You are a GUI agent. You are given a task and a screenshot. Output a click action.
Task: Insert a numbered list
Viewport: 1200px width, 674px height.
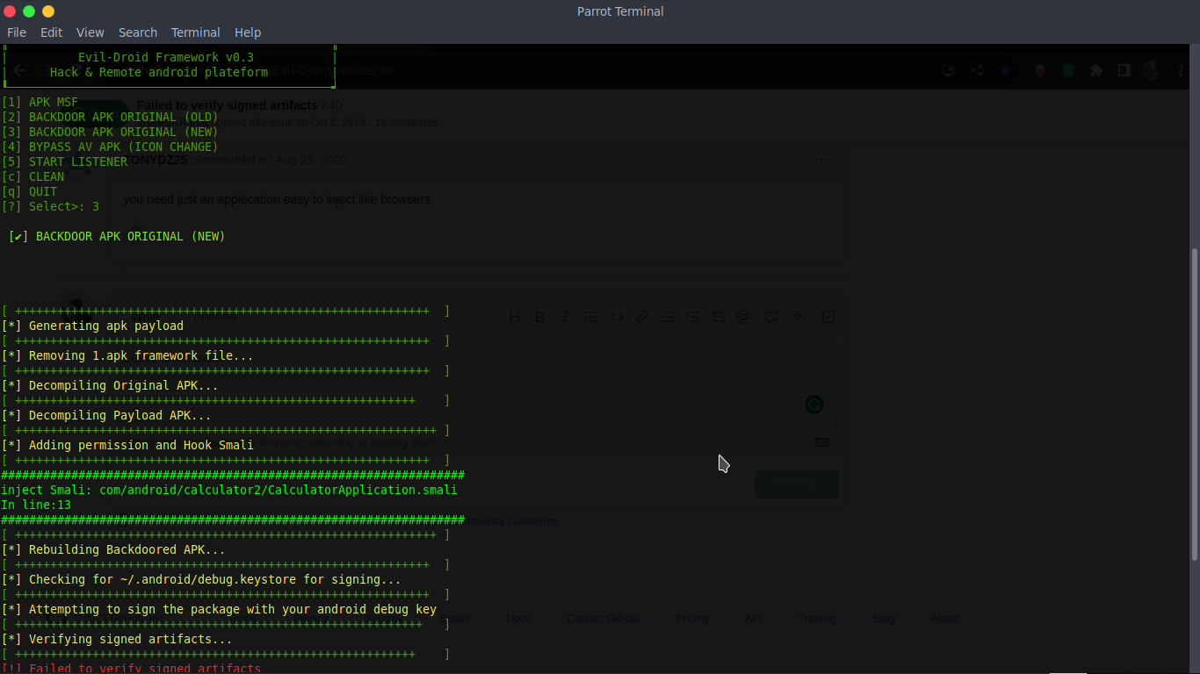click(692, 317)
